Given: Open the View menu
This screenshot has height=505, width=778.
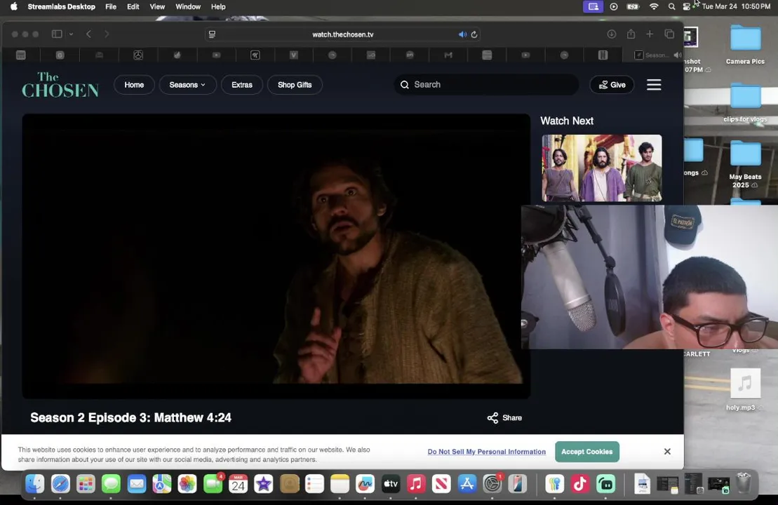Looking at the screenshot, I should coord(156,6).
